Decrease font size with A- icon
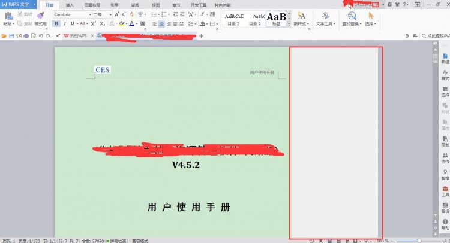 click(x=124, y=14)
